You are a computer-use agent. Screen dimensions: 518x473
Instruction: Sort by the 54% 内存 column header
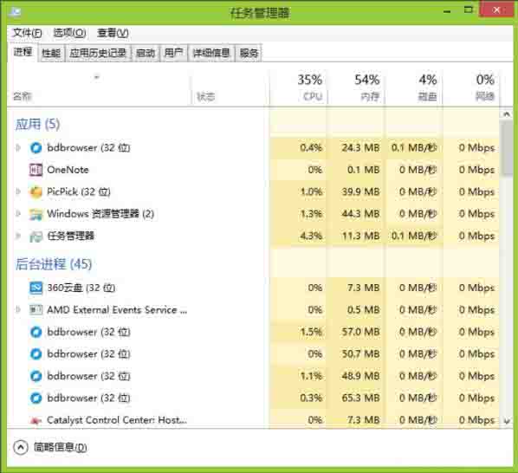pyautogui.click(x=355, y=87)
